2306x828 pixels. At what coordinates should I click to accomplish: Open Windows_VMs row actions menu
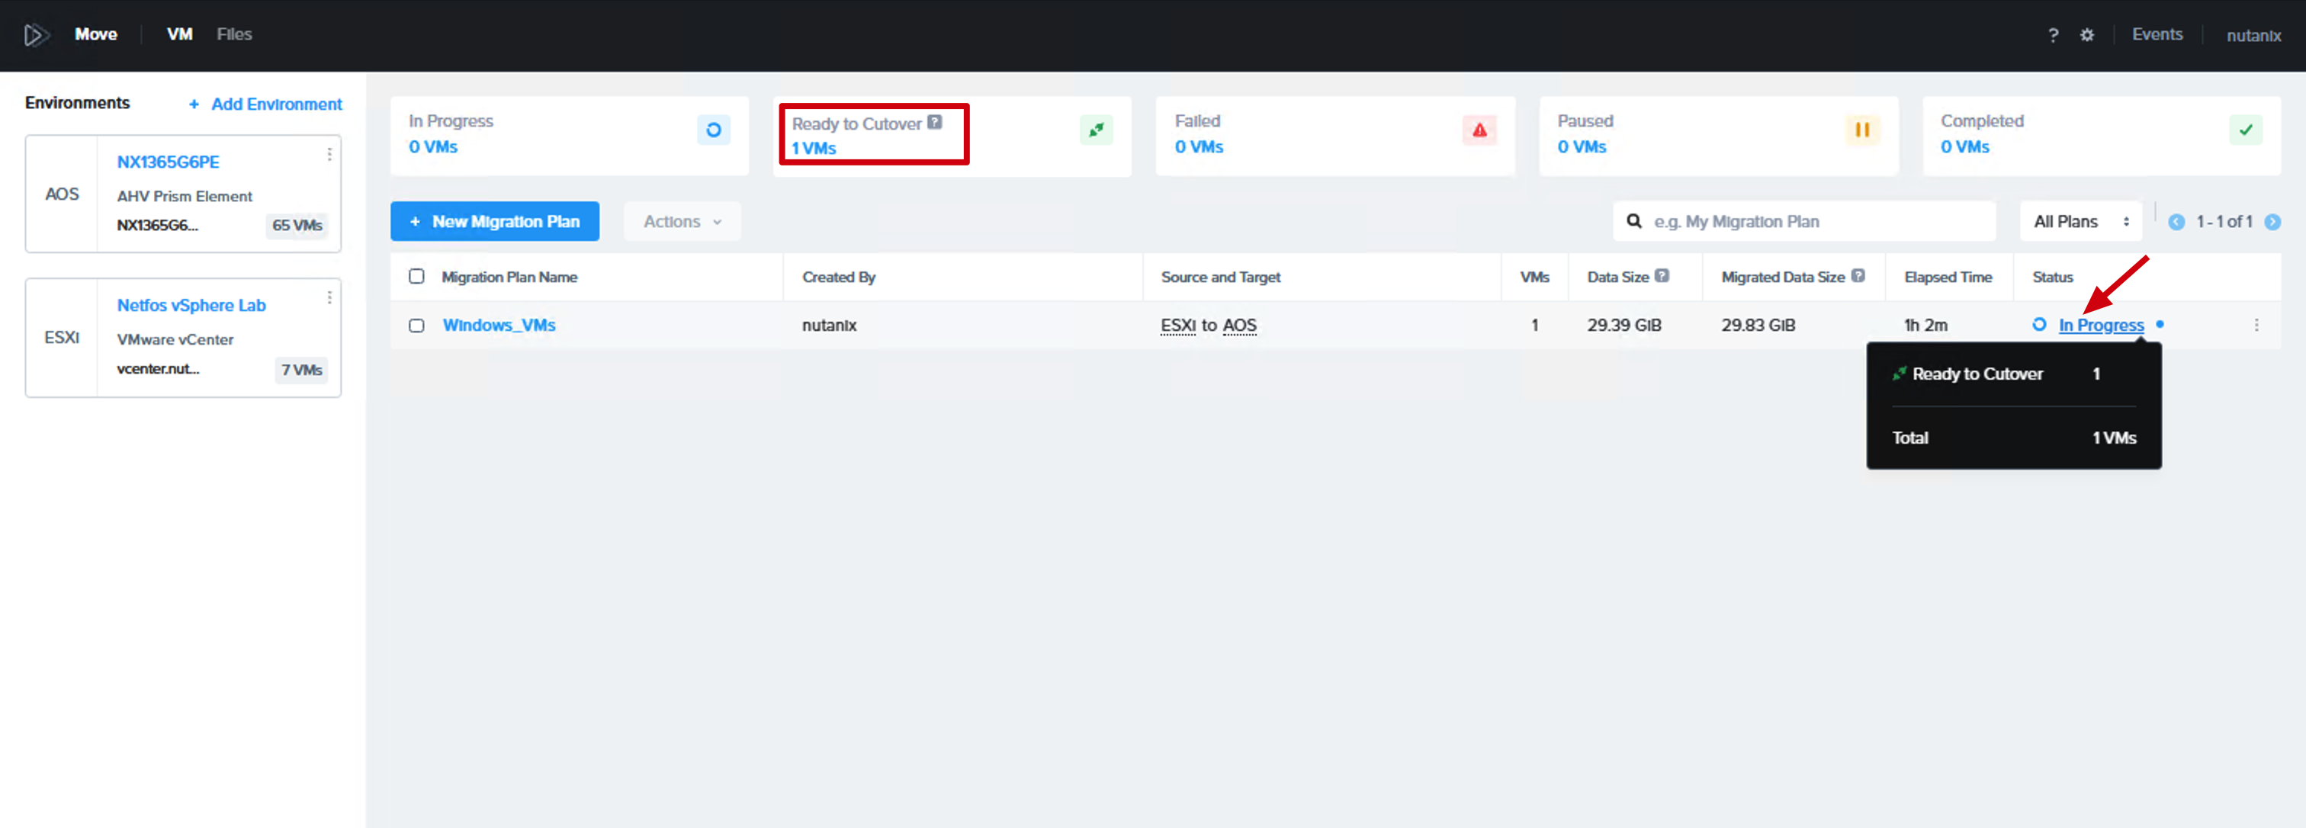(2256, 326)
